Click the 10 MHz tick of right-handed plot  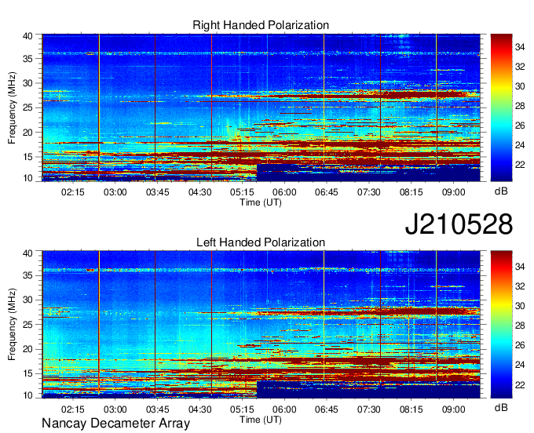coord(27,178)
